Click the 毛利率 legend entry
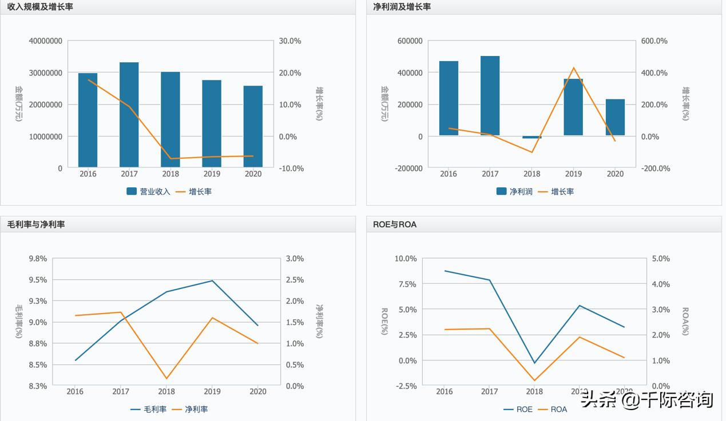726x421 pixels. (148, 409)
